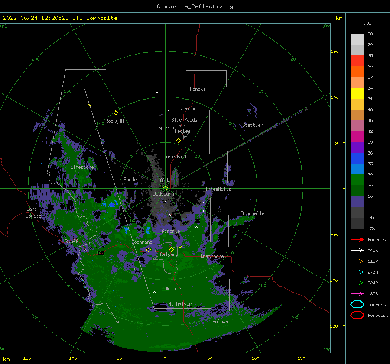Click the red forecast ellipse icon
The width and height of the screenshot is (390, 364).
[x=357, y=315]
